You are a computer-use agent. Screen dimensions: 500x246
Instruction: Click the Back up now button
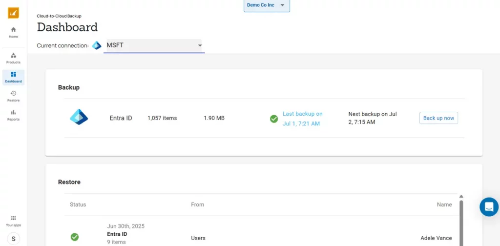tap(438, 118)
